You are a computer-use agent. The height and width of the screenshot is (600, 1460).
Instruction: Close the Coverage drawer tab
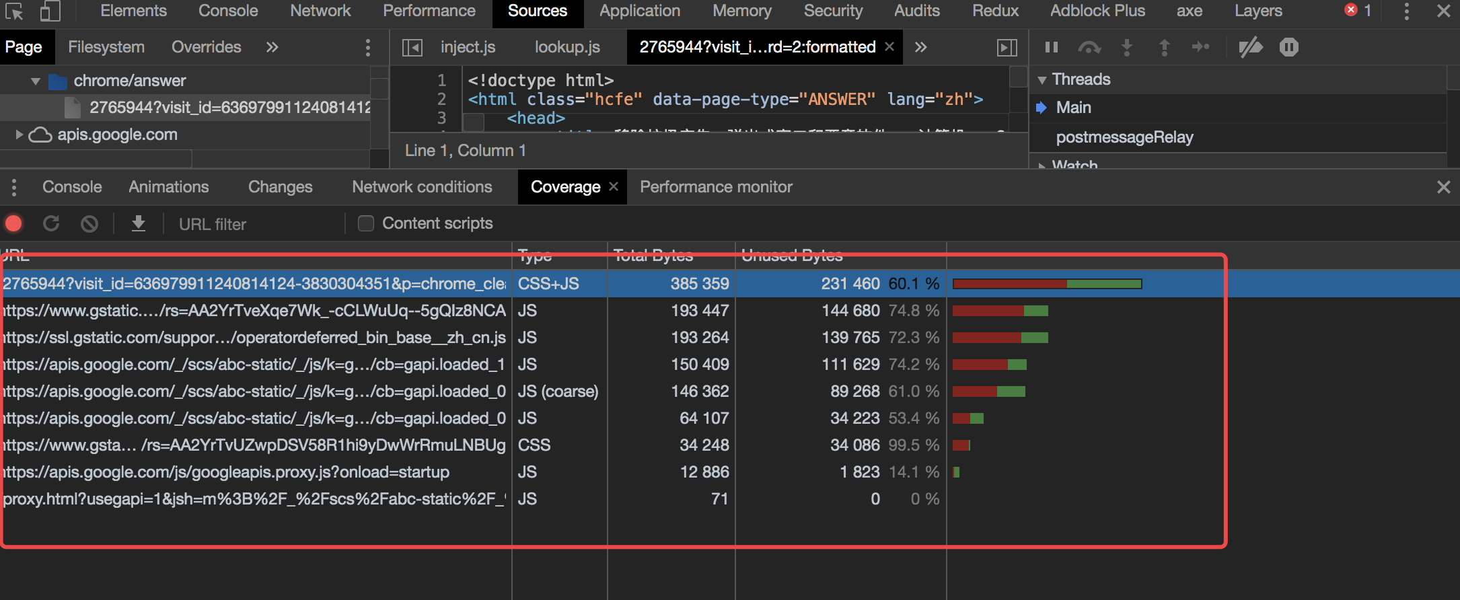click(614, 186)
